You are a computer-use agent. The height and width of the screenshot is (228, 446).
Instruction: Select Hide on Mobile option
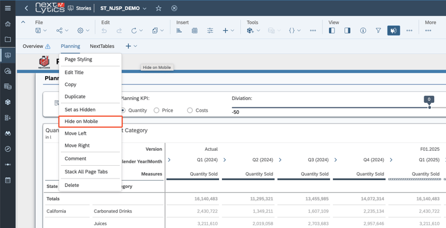coord(90,121)
